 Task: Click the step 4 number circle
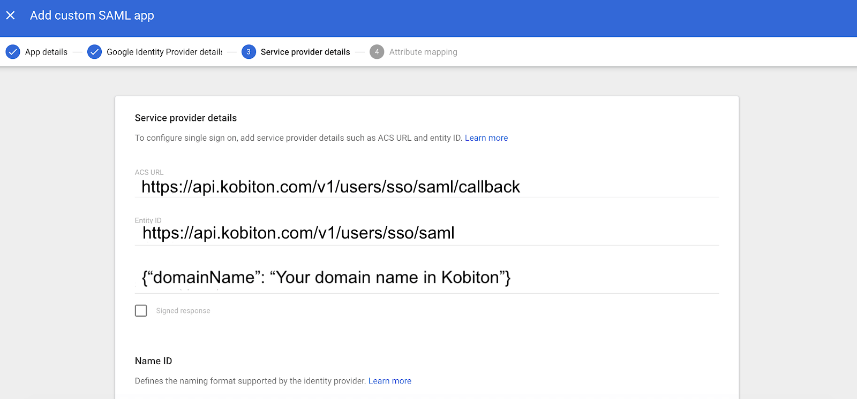(x=377, y=52)
